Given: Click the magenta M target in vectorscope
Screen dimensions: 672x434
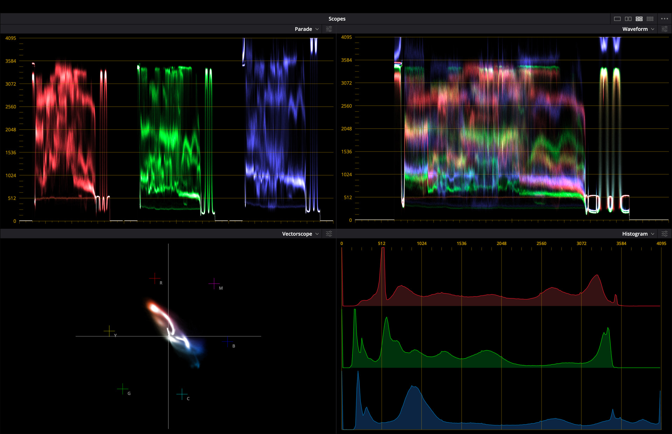Looking at the screenshot, I should pyautogui.click(x=214, y=283).
